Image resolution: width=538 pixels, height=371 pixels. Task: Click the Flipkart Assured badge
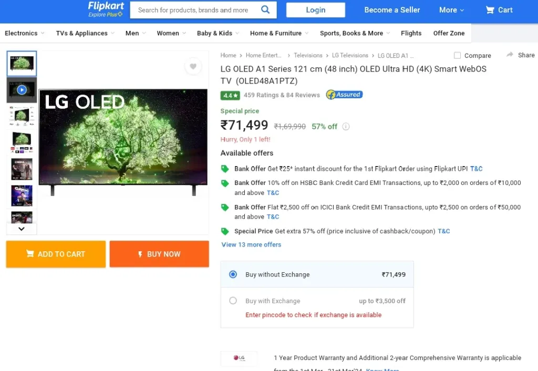point(344,95)
